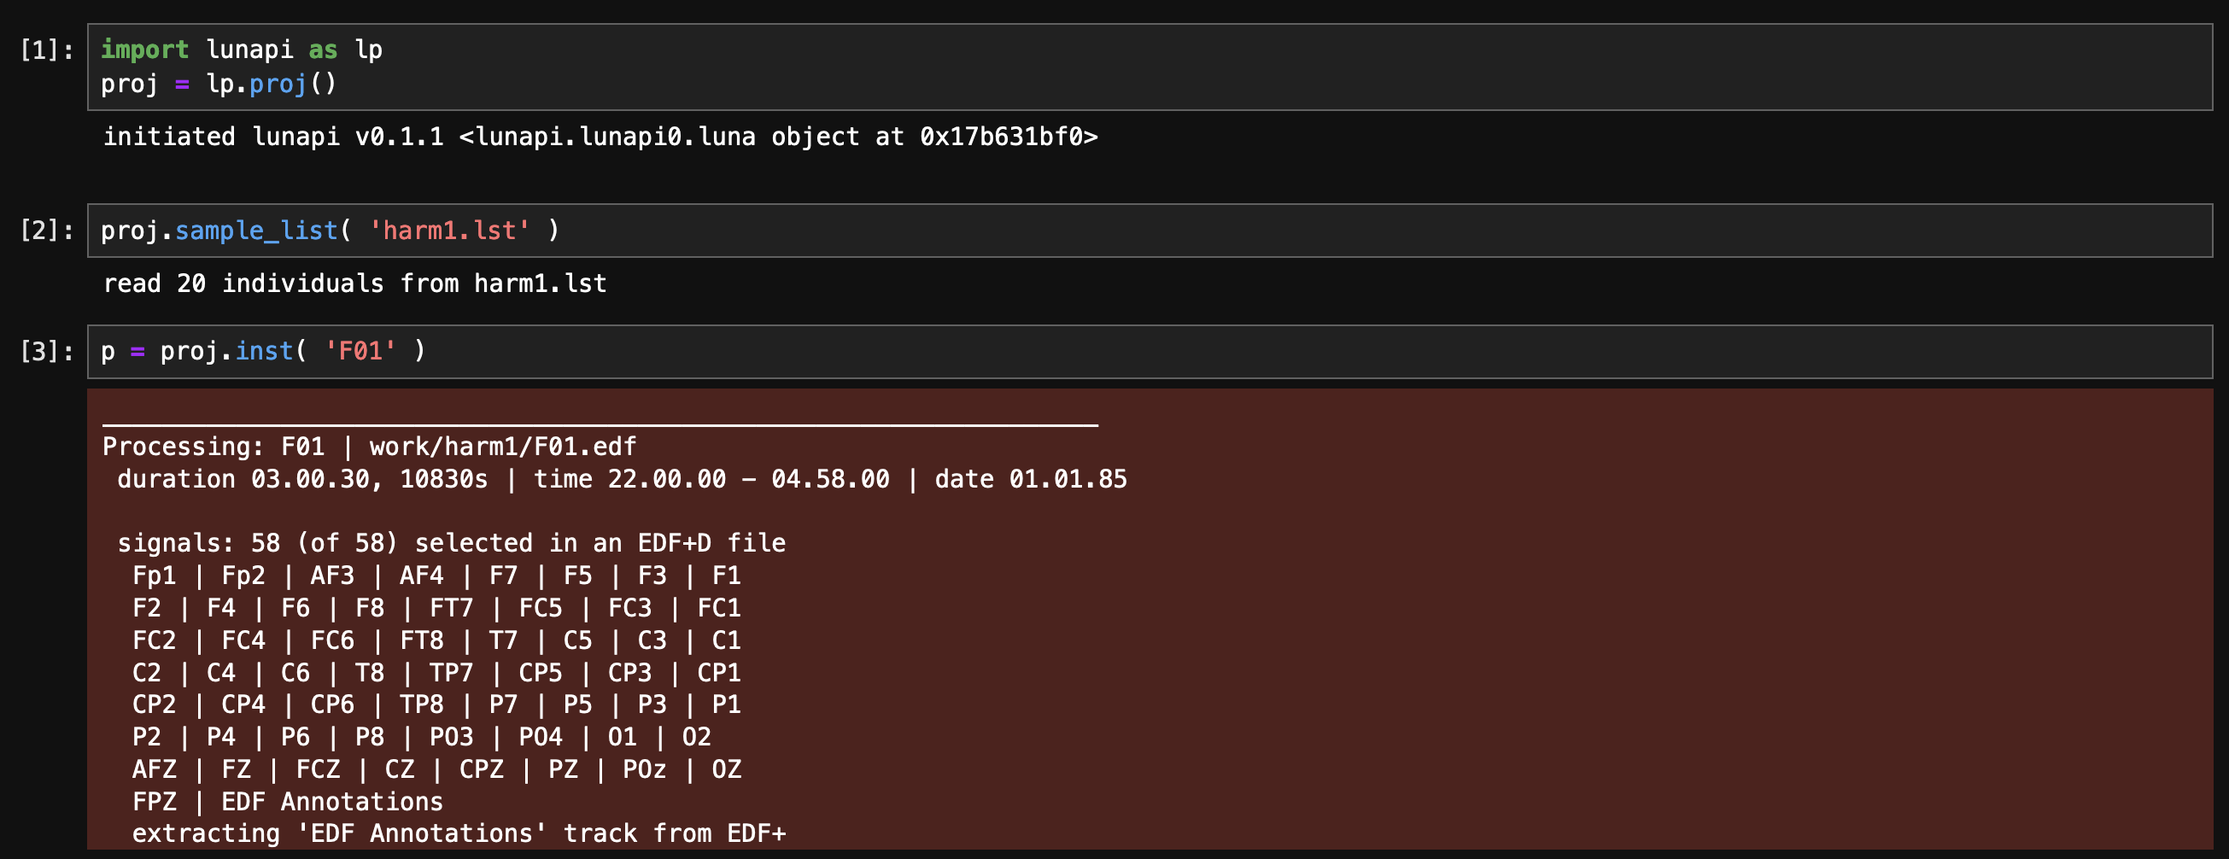Click the 'proj = lp.proj()' code line

[x=218, y=84]
